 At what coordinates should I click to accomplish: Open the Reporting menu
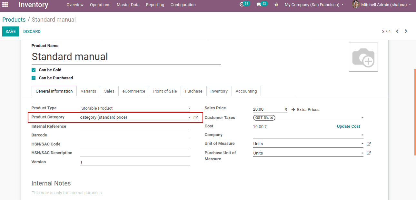click(x=155, y=5)
